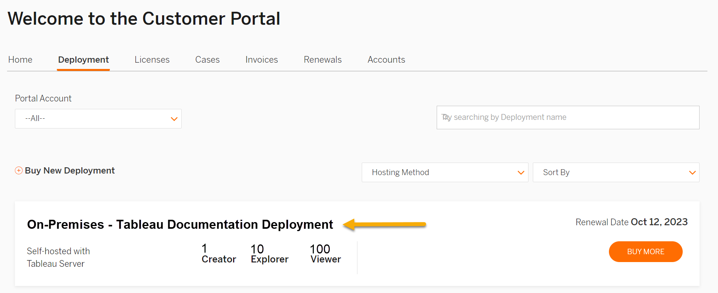The width and height of the screenshot is (718, 293).
Task: Open the Accounts tab
Action: point(386,60)
